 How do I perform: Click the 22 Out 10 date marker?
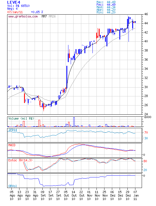pyautogui.click(x=81, y=195)
